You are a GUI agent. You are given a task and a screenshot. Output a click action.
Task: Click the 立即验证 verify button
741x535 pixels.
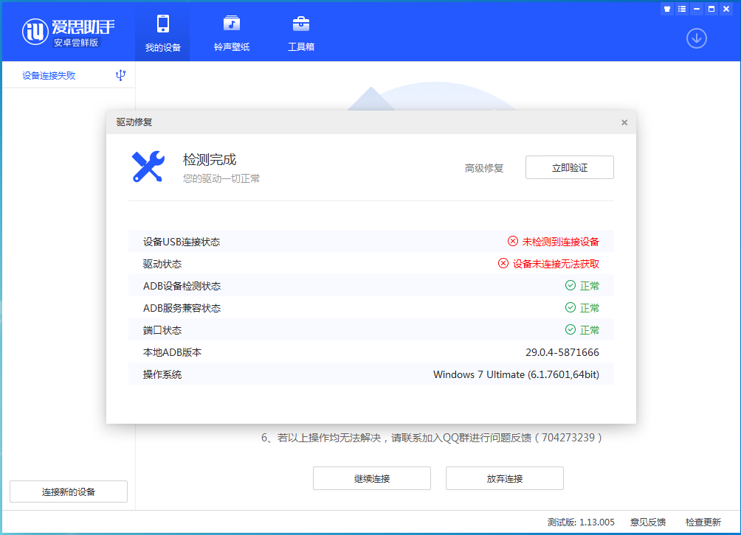[x=569, y=167]
